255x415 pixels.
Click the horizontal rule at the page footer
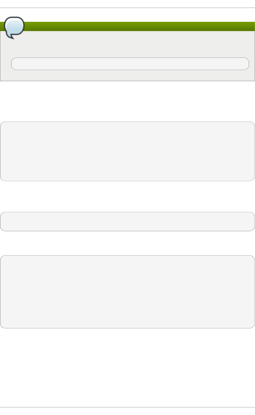[x=127, y=407]
